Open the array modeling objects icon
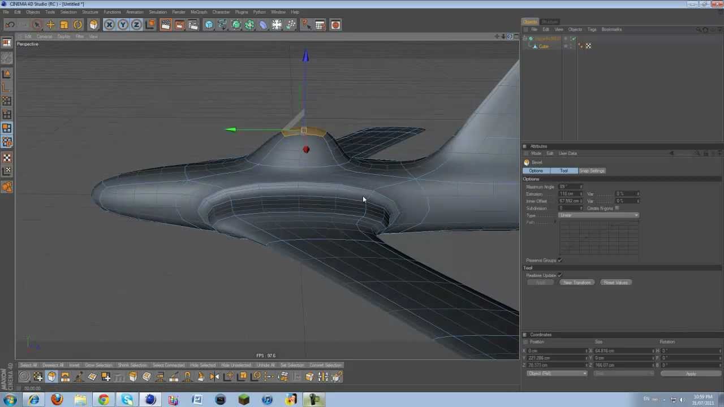The width and height of the screenshot is (724, 407). (x=249, y=25)
